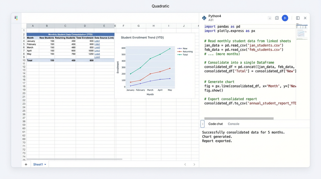Toggle the 'New' series in chart legend

(183, 49)
